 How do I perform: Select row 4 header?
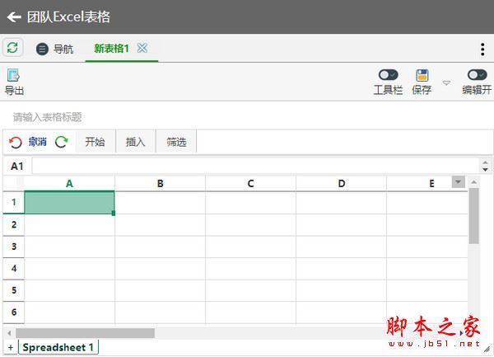[13, 269]
